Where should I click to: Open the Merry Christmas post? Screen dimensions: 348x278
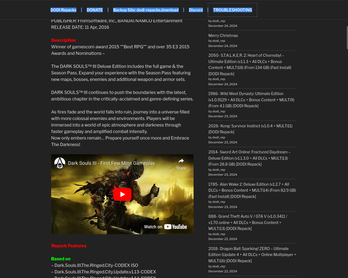point(223,36)
